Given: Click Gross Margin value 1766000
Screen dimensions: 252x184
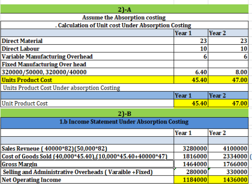Looking at the screenshot, I should (228, 164).
